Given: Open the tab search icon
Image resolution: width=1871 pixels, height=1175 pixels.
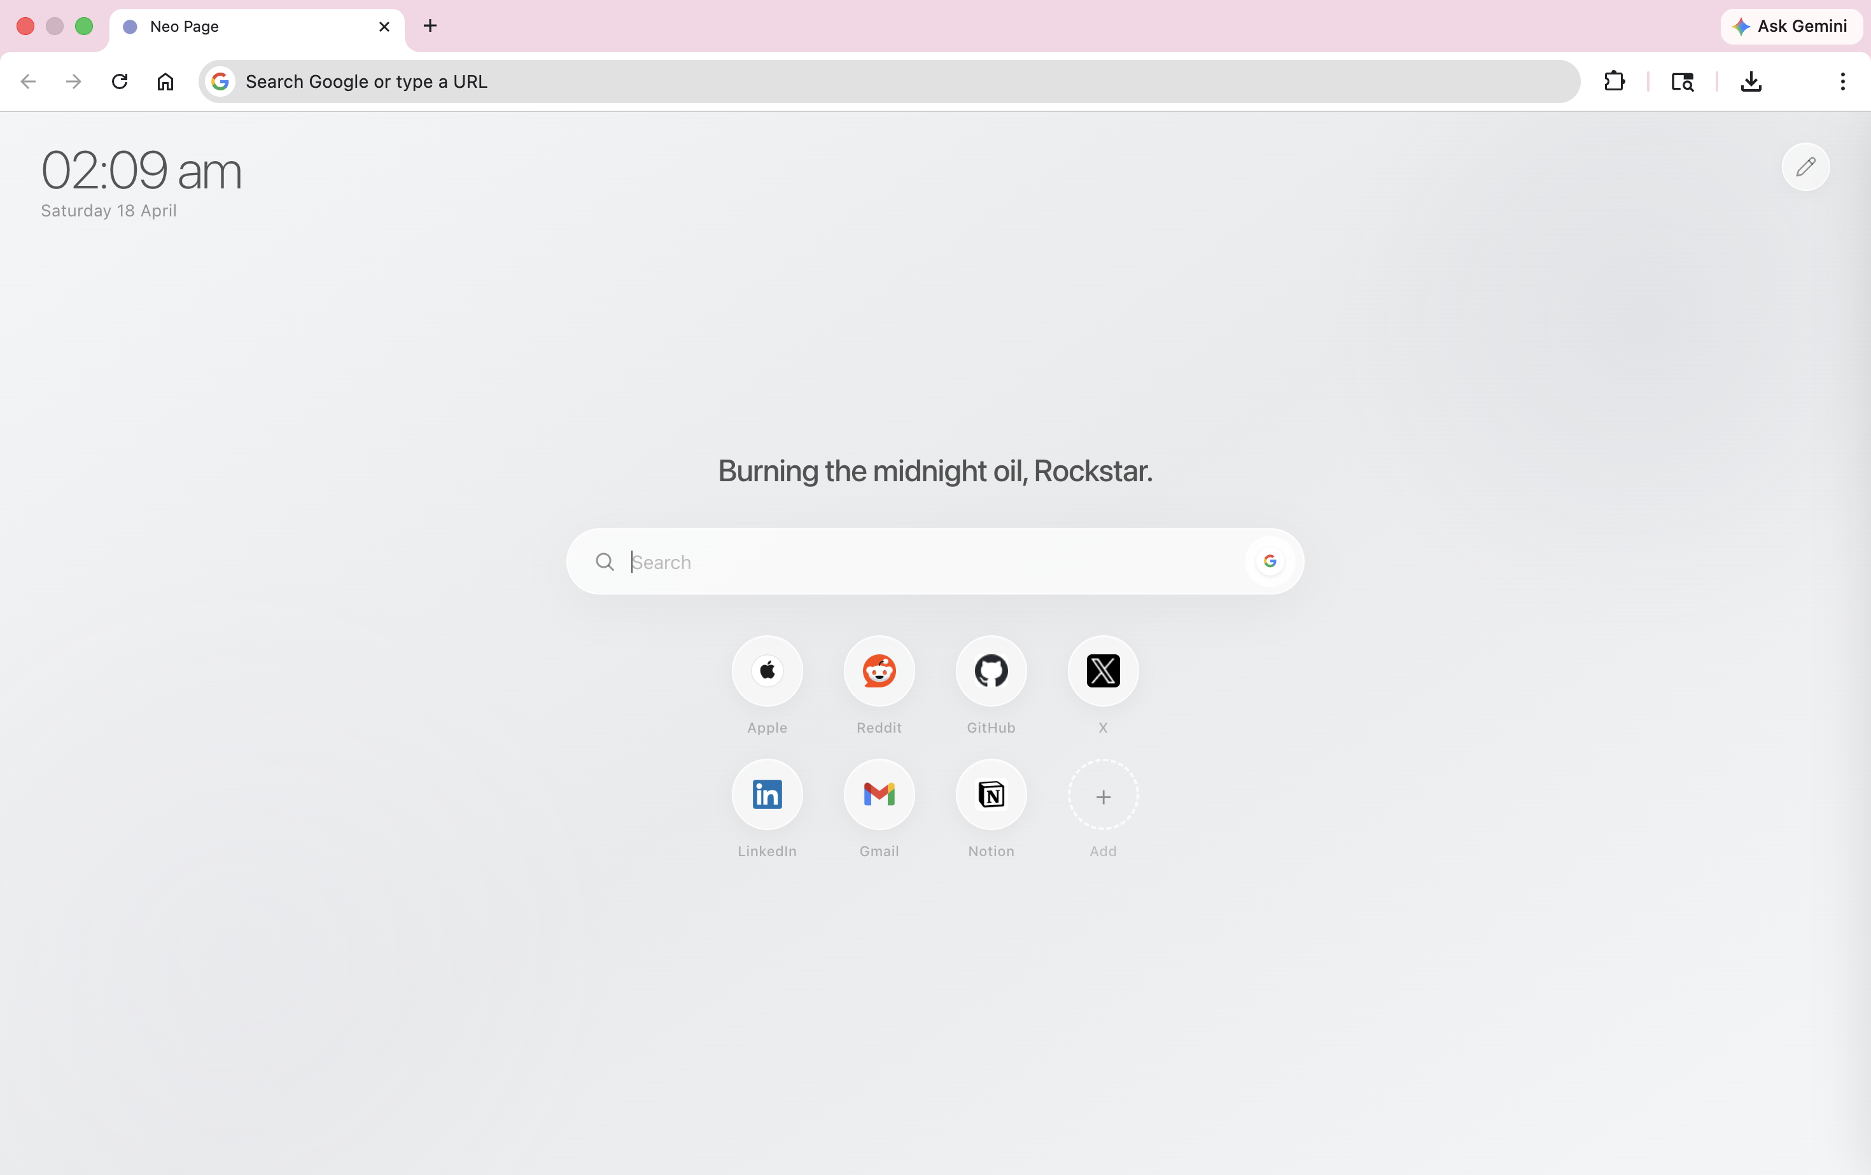Looking at the screenshot, I should point(1682,81).
